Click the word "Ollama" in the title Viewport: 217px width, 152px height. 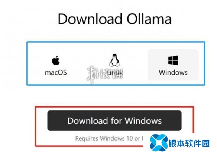(x=149, y=19)
